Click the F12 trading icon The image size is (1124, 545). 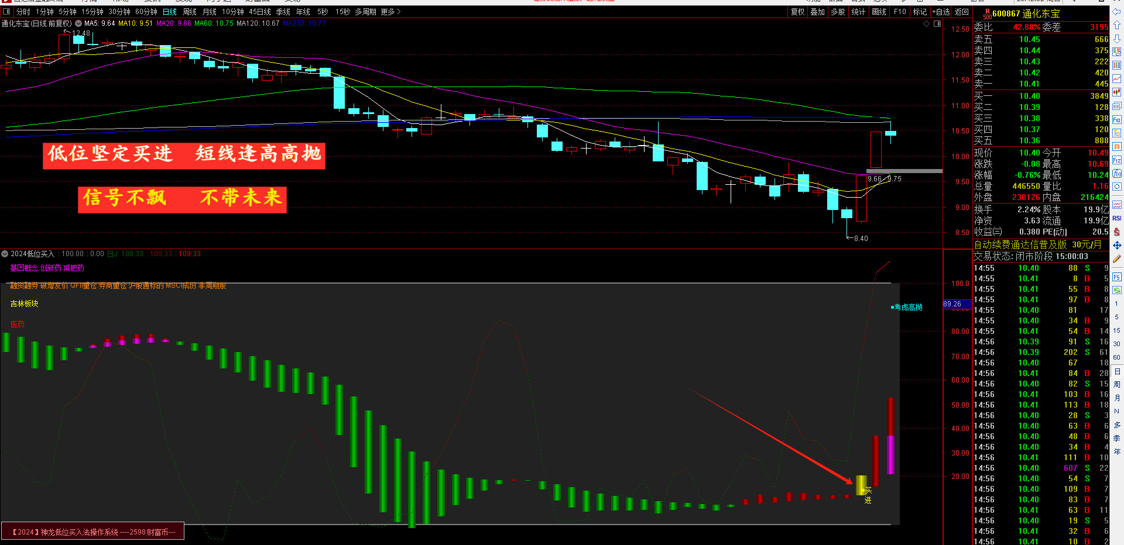pyautogui.click(x=1117, y=160)
